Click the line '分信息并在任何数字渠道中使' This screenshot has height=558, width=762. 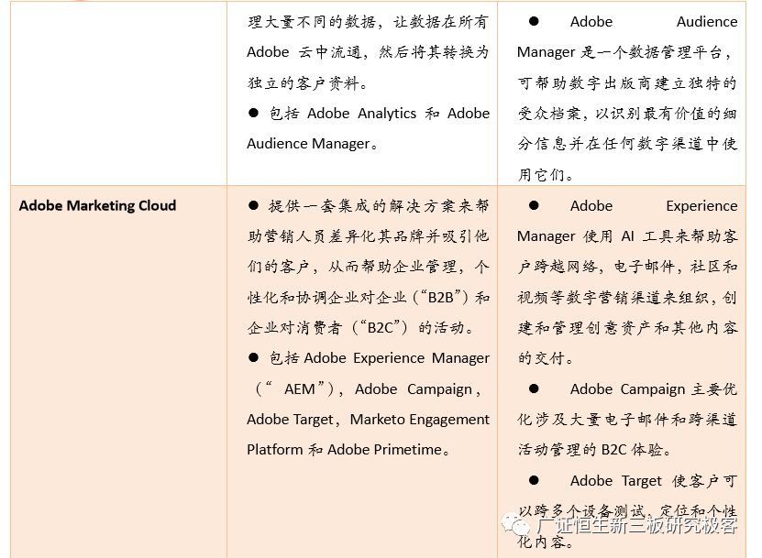tap(627, 144)
